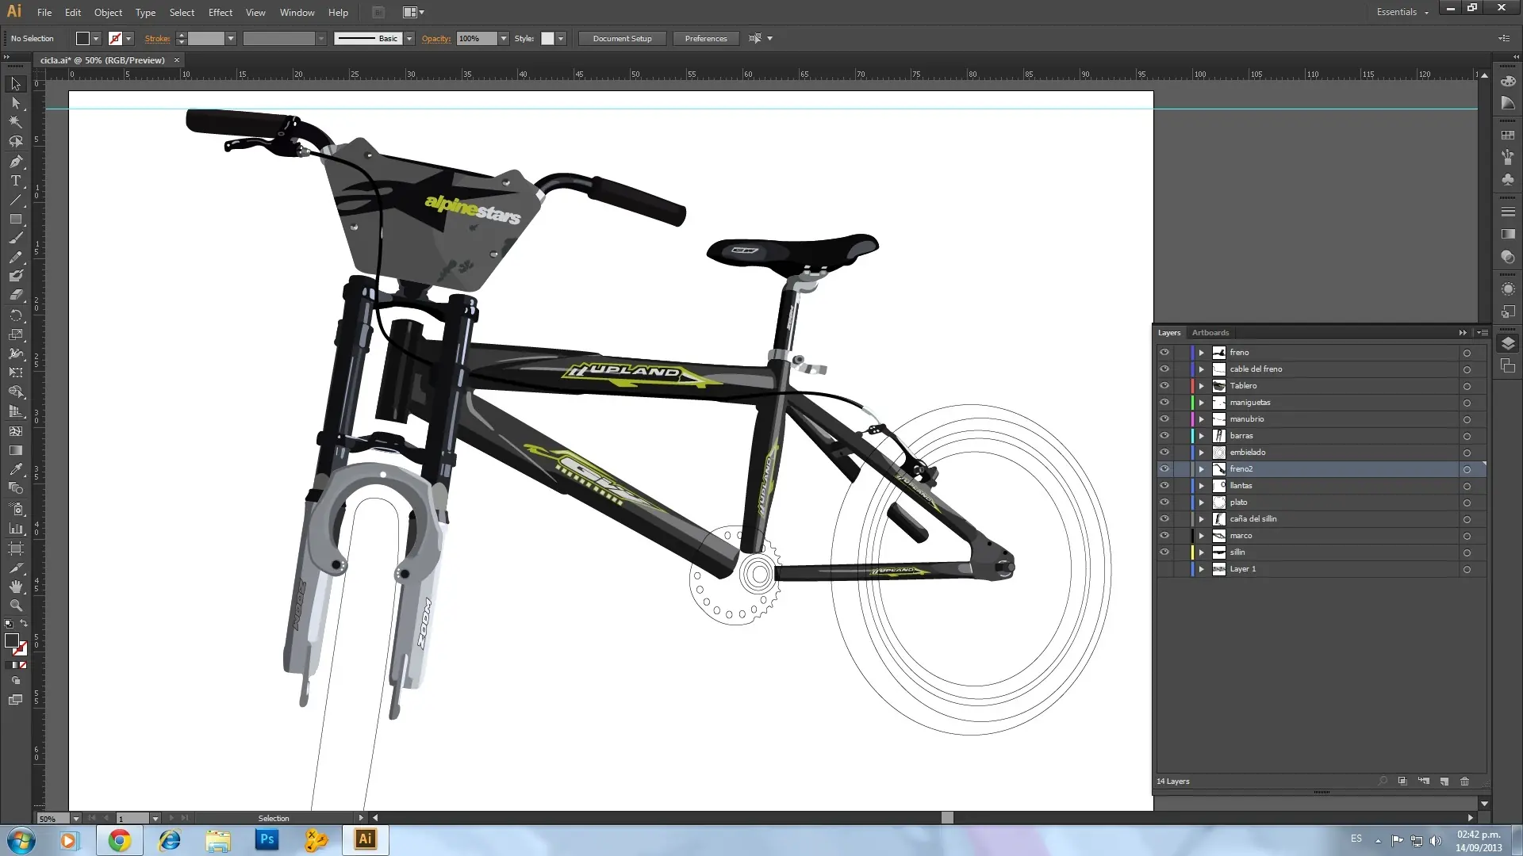Open the Stroke panel icon

(1508, 212)
